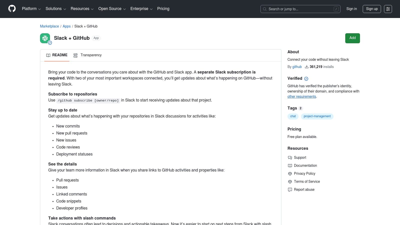Click the slash shortcut key hint in search
Screen dimensions: 400x225
point(336,9)
